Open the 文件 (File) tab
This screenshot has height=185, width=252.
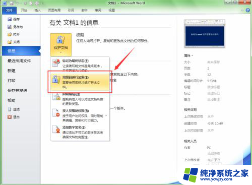[10, 11]
